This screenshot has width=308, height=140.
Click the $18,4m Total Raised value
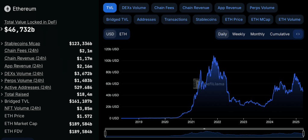85,94
